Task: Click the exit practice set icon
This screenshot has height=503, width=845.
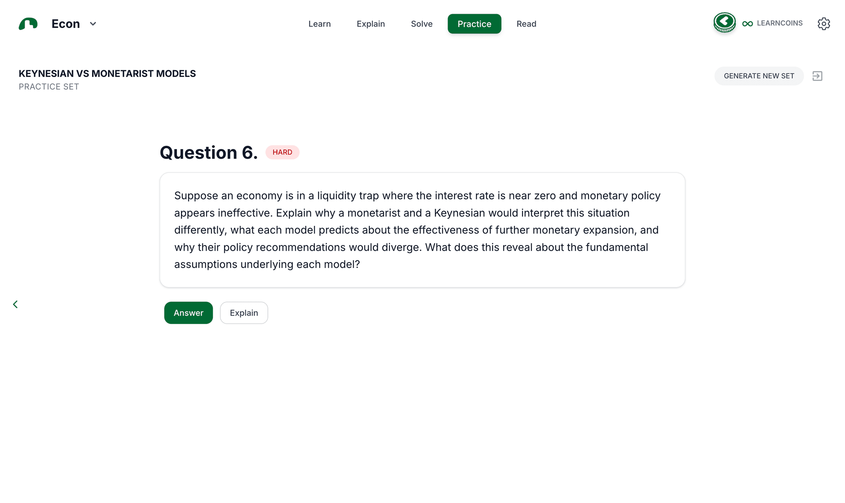Action: click(817, 76)
